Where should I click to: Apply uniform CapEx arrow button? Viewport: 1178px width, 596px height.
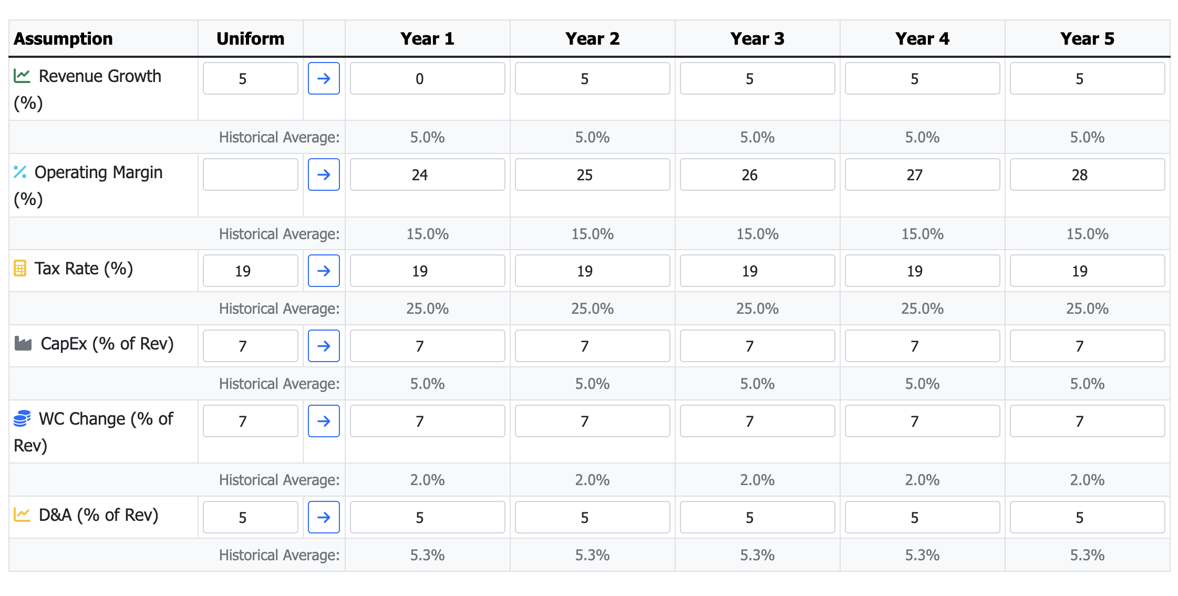[x=324, y=346]
